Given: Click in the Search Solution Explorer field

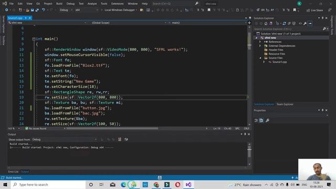Looking at the screenshot, I should click(288, 29).
